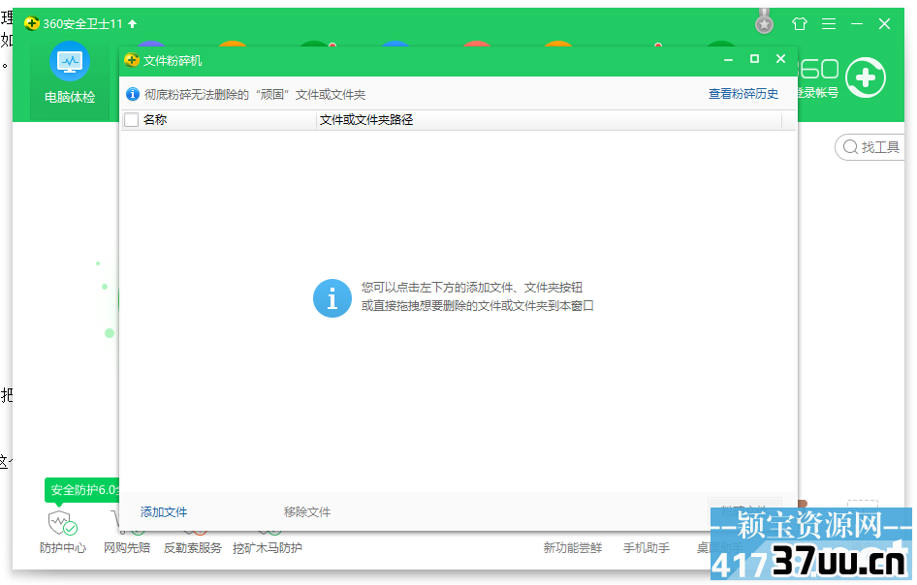Click the 文件或文件夹路径 column header
This screenshot has width=917, height=585.
point(549,120)
